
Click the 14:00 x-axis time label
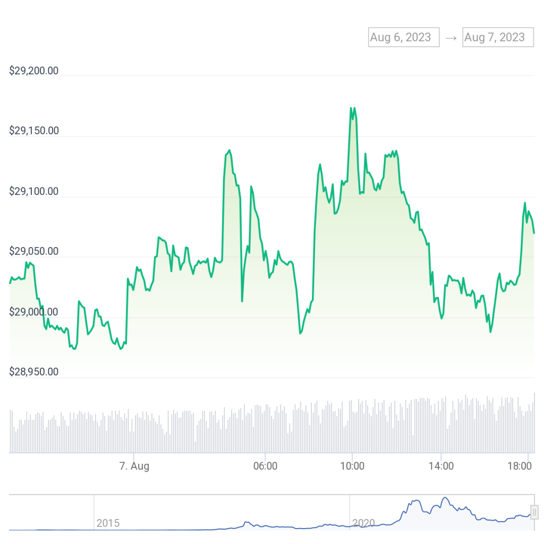(x=441, y=466)
